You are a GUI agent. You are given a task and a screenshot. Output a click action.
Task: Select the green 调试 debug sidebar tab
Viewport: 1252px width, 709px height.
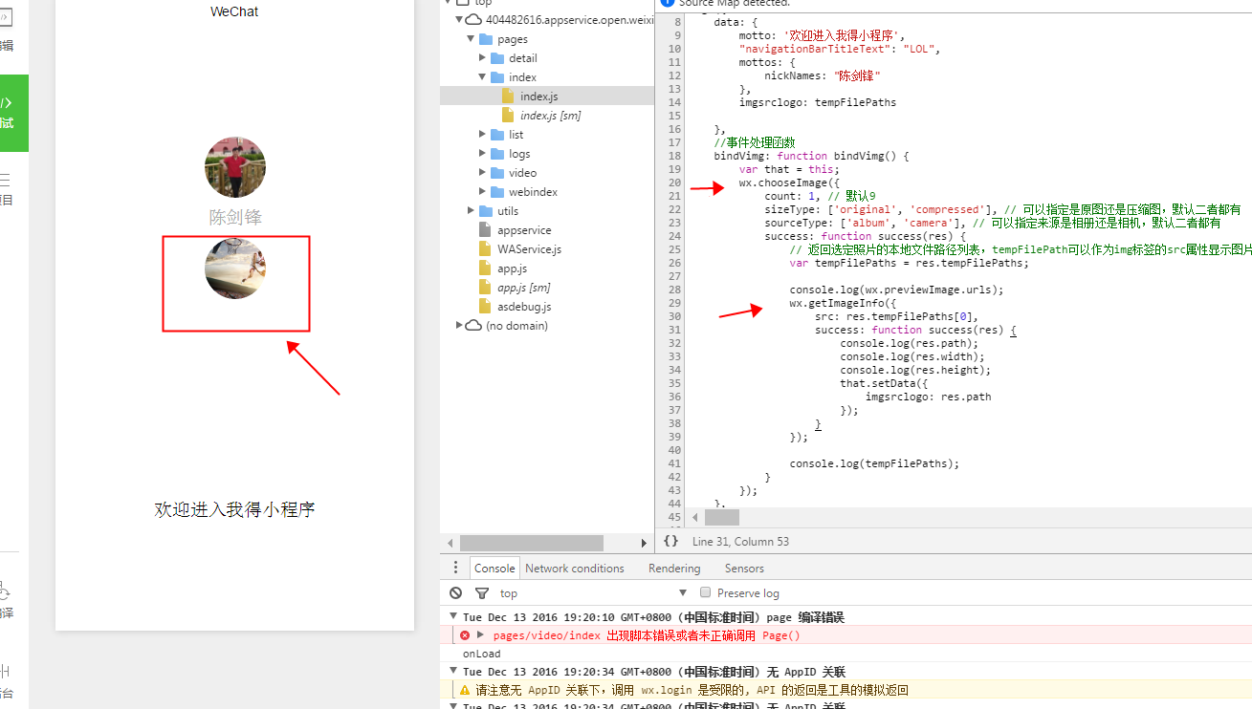pyautogui.click(x=13, y=113)
